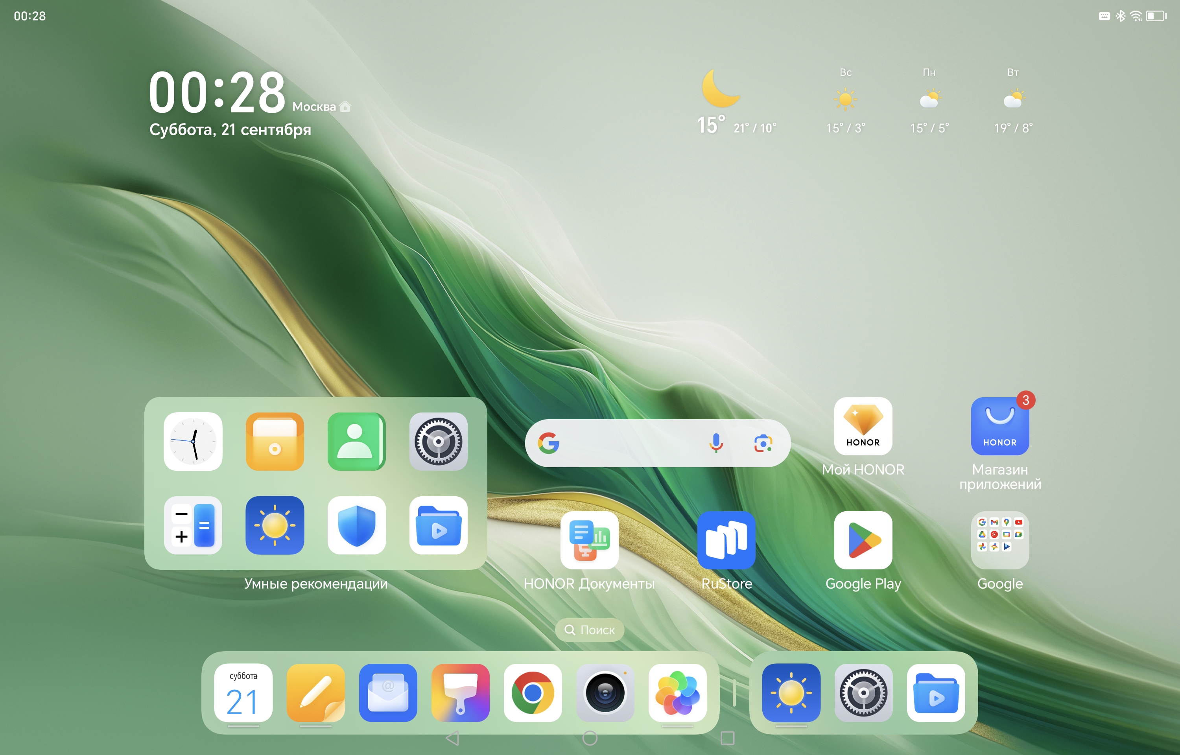Tap the Поиск search button

(x=589, y=630)
